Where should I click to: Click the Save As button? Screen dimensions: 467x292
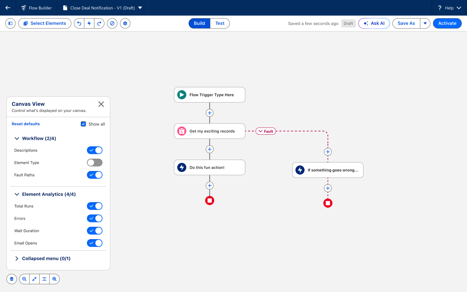(406, 23)
